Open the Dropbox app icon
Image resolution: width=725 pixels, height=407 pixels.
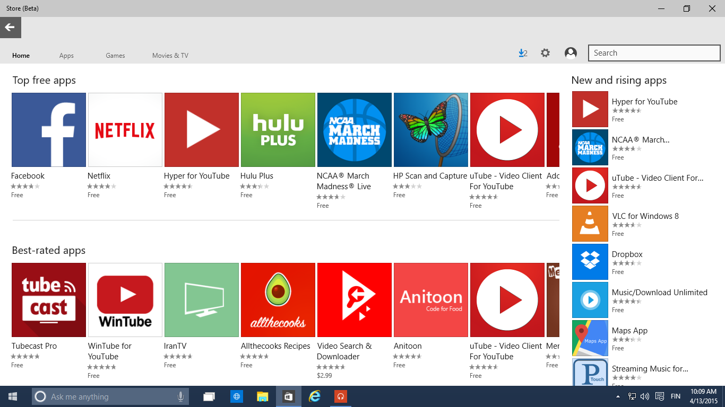point(590,262)
